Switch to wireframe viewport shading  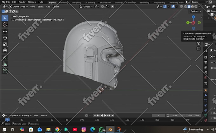[186, 7]
